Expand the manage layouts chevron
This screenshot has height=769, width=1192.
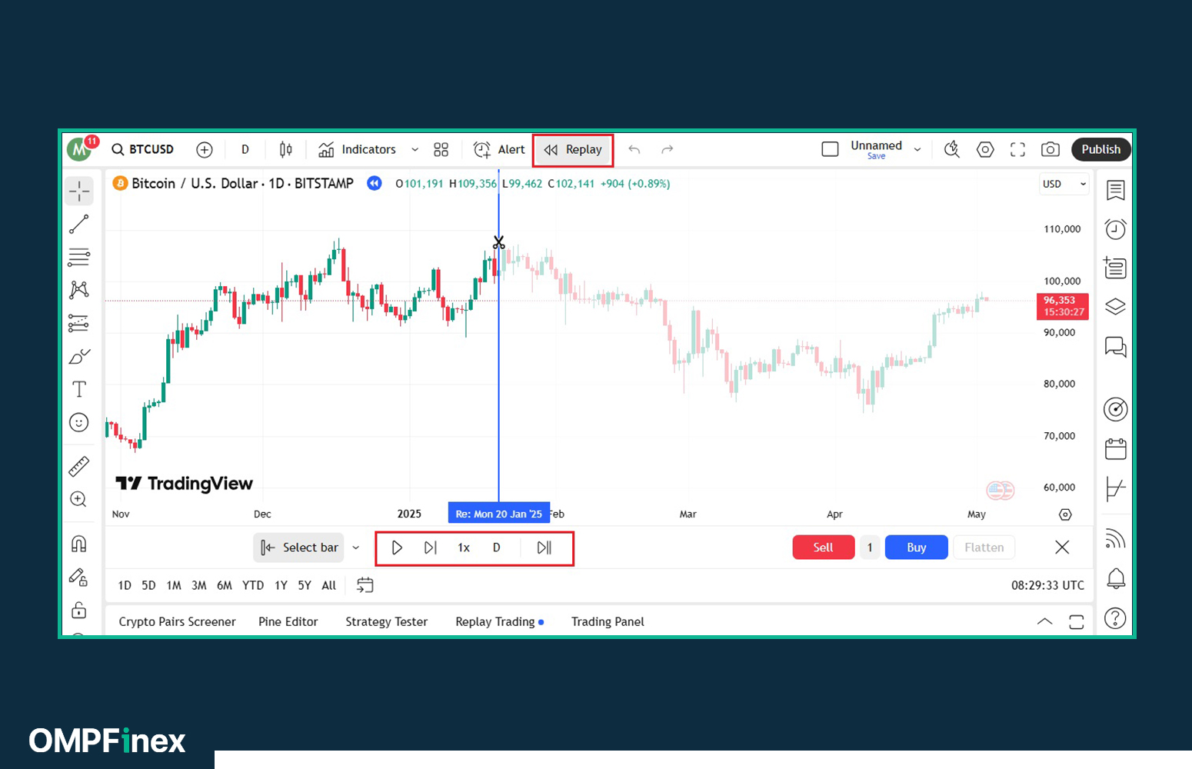point(917,150)
